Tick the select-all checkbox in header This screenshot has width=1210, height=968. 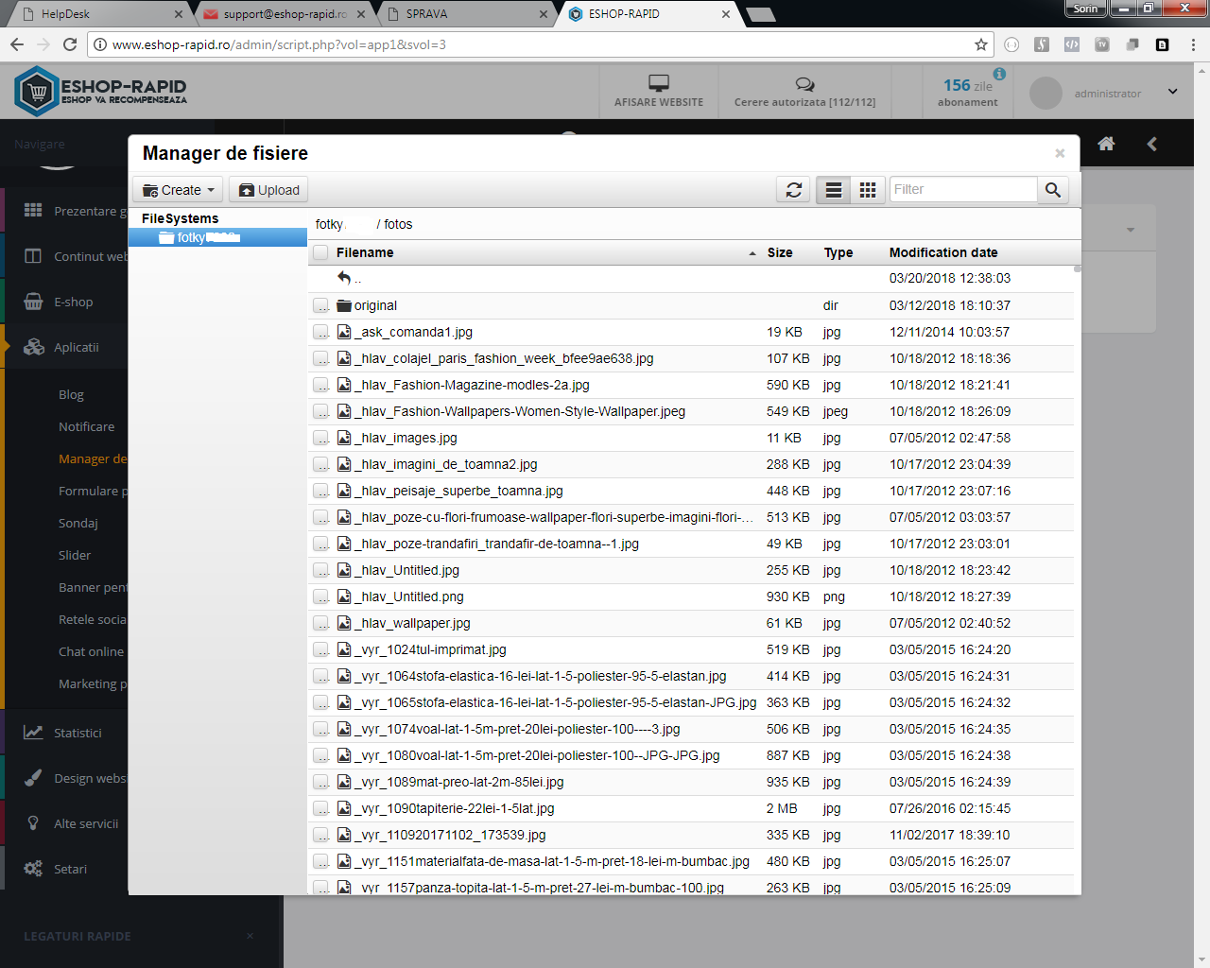[320, 252]
